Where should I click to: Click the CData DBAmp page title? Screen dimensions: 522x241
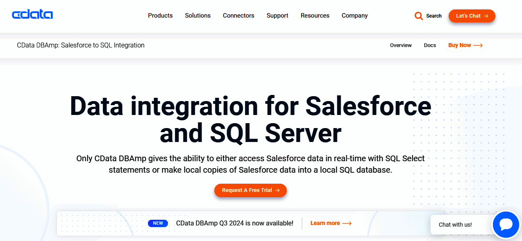[81, 45]
